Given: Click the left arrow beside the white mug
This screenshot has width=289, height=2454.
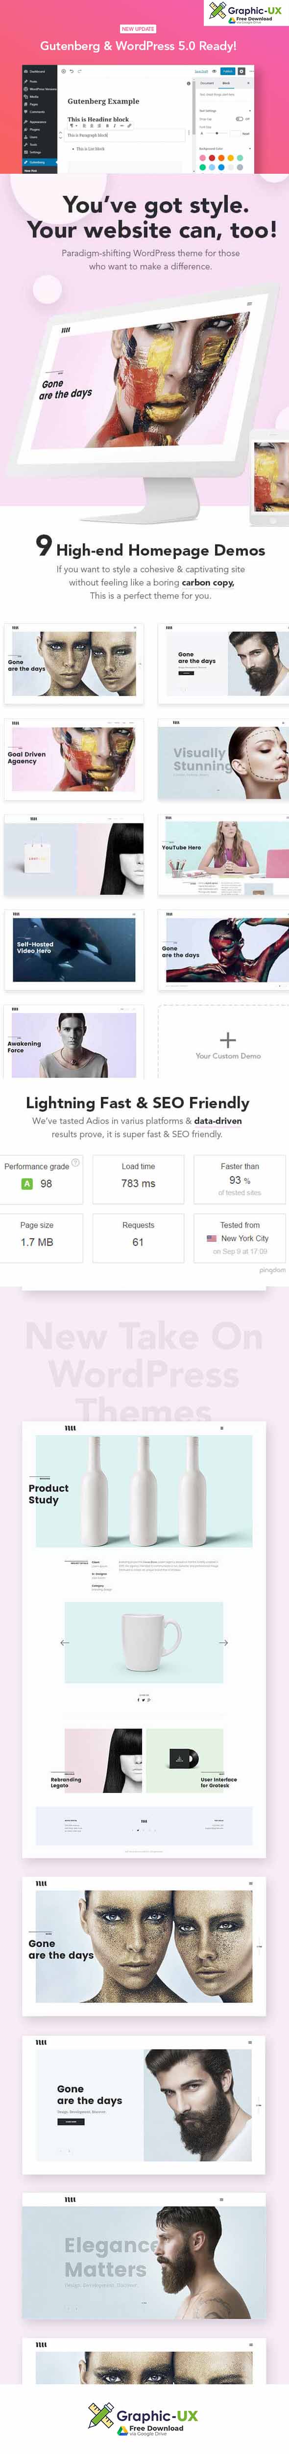Looking at the screenshot, I should coord(65,1642).
